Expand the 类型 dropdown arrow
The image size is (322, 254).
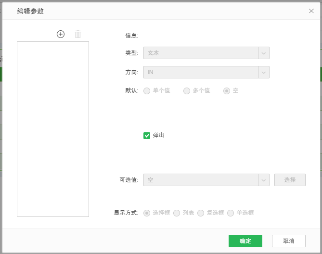pos(263,53)
